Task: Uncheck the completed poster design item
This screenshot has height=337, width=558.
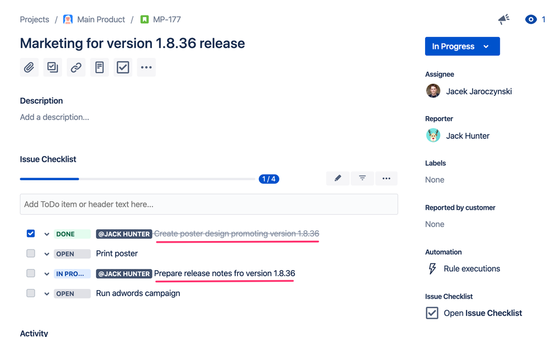Action: [x=31, y=233]
